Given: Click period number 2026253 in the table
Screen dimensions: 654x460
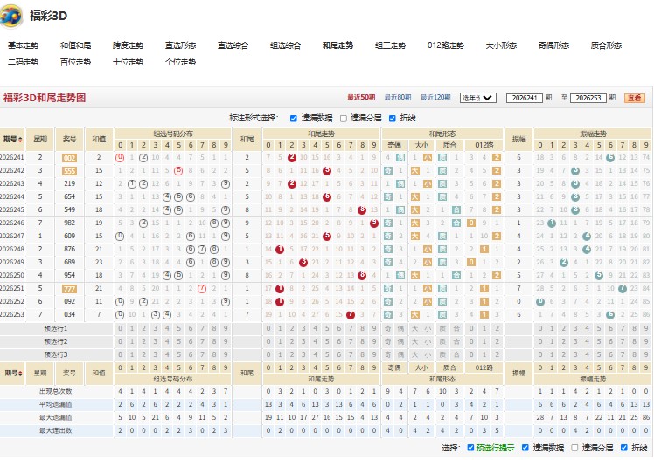Looking at the screenshot, I should pos(12,314).
